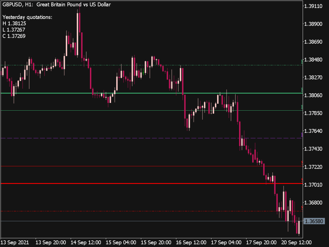Select the gray dashed pivot line mid-chart
Image resolution: width=329 pixels, height=247 pixels.
(129, 138)
